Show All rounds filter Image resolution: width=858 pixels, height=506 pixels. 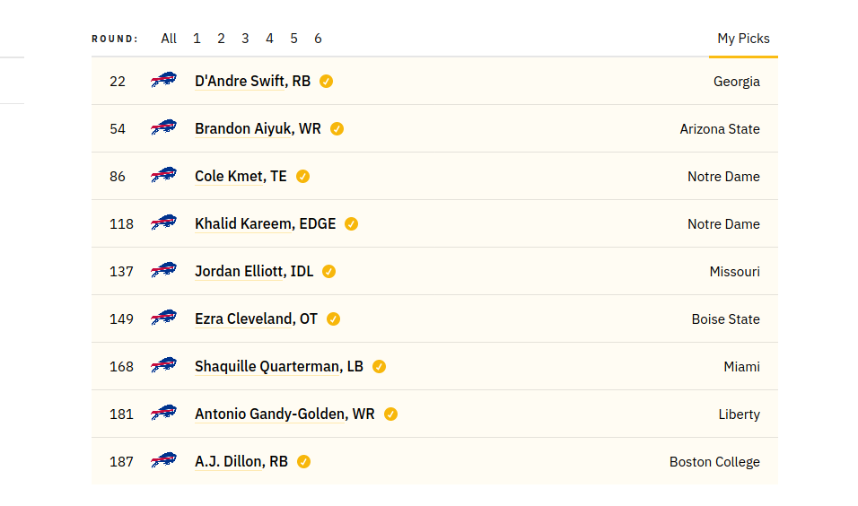click(x=169, y=39)
